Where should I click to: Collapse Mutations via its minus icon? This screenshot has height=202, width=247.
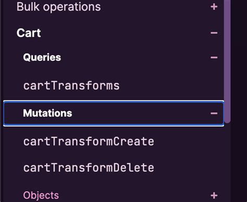pyautogui.click(x=214, y=113)
